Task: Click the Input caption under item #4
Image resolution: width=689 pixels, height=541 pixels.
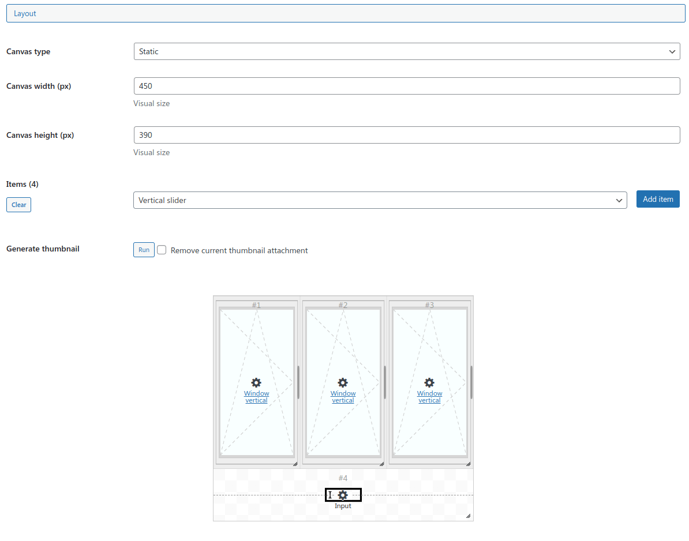Action: coord(343,506)
